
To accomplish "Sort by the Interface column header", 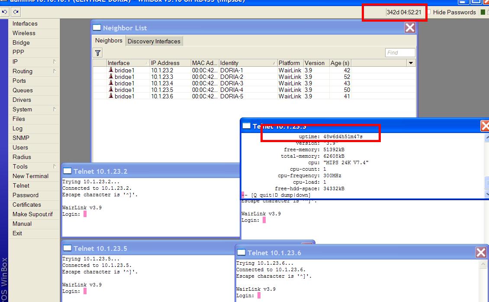I will coord(128,63).
